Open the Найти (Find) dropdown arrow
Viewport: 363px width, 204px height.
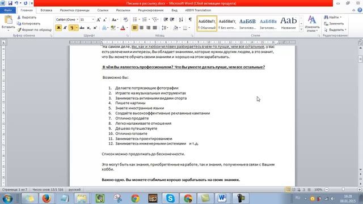(340, 18)
